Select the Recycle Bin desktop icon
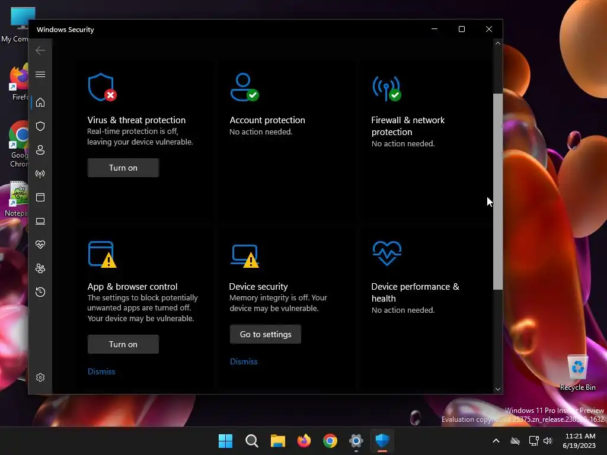The width and height of the screenshot is (607, 455). [x=577, y=373]
